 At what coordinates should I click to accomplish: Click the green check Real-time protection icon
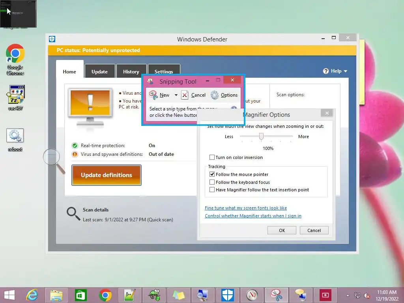(75, 146)
